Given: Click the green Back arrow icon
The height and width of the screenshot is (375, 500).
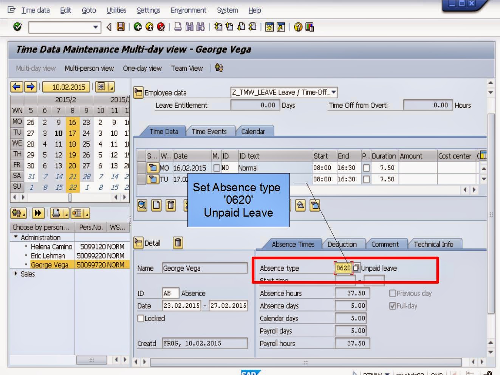Looking at the screenshot, I should coord(137,26).
